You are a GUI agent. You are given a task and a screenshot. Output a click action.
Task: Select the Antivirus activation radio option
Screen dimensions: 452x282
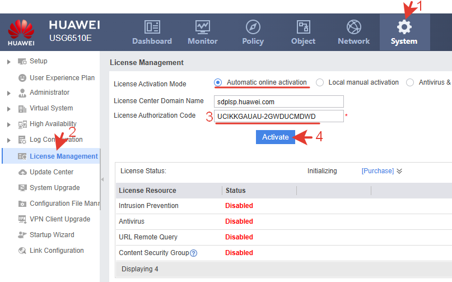[x=410, y=82]
